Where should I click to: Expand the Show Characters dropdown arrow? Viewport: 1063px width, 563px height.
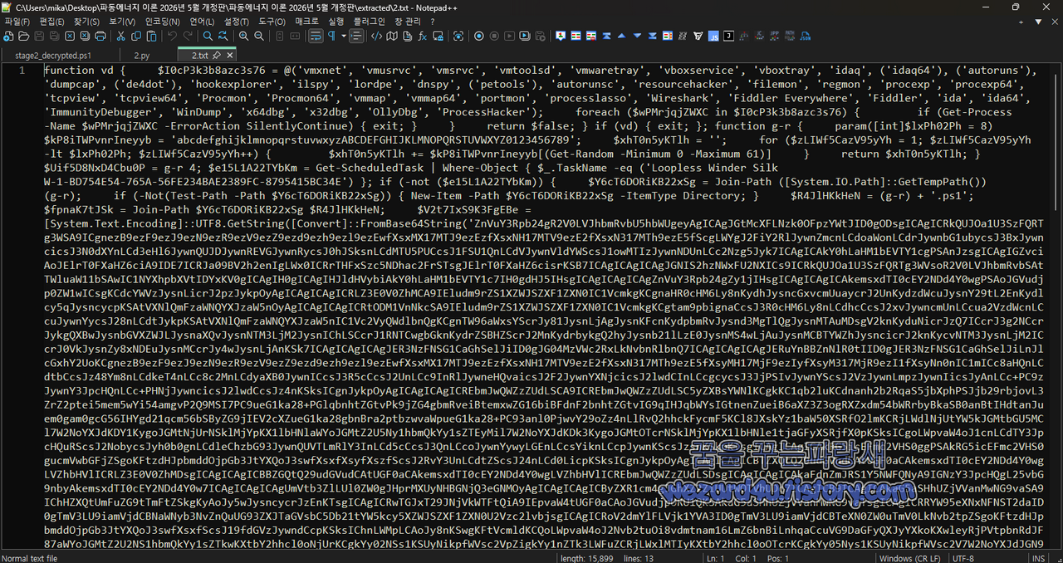tap(344, 36)
